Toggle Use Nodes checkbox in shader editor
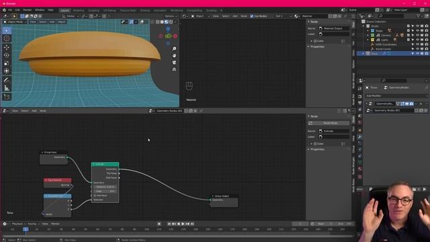Screen dimensions: 430x242 252,16
